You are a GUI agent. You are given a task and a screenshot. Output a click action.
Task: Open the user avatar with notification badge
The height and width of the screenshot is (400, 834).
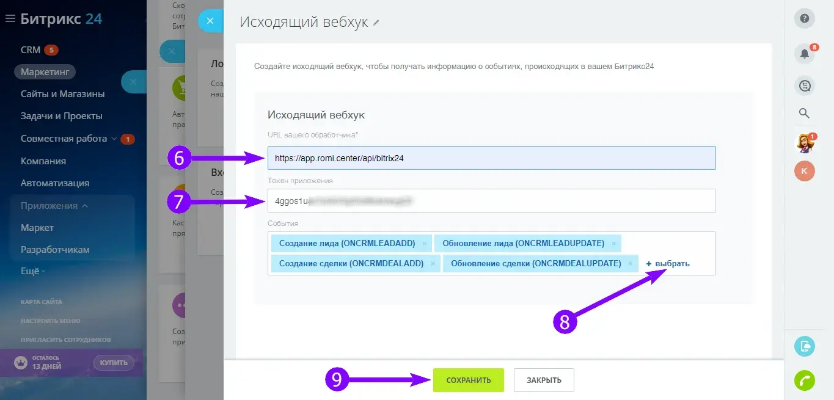point(805,143)
